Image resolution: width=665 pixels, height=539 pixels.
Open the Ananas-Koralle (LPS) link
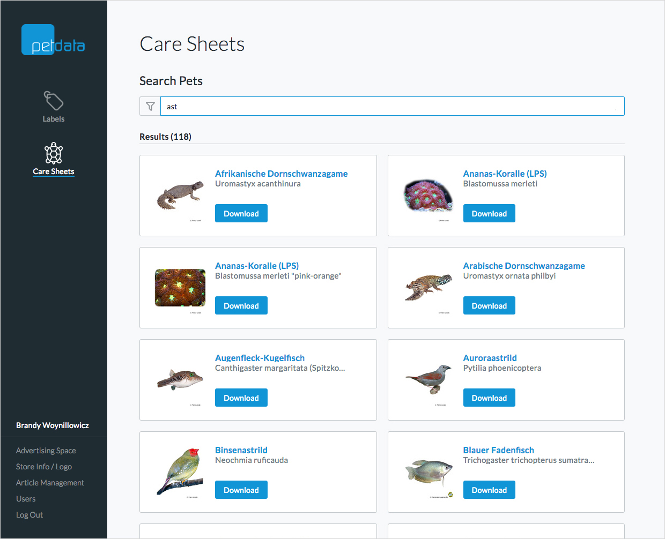pyautogui.click(x=505, y=173)
